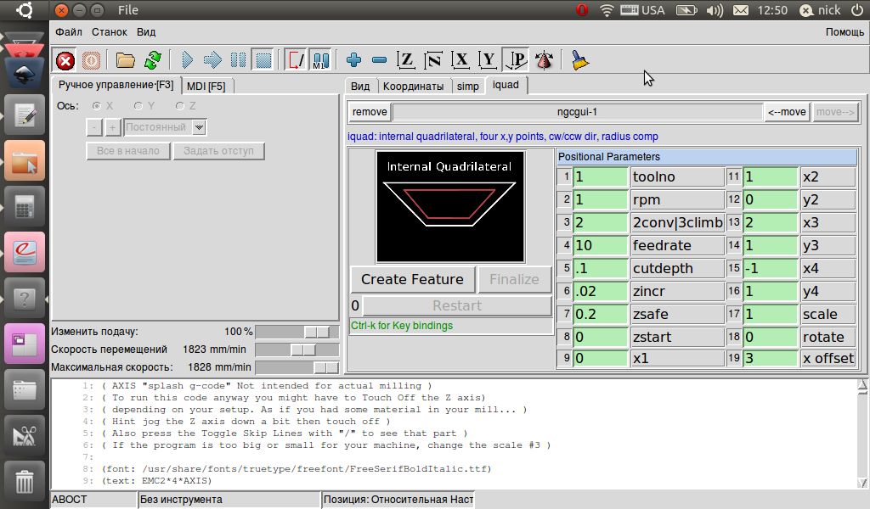Click the feed override slider handle
This screenshot has height=509, width=870.
point(318,332)
